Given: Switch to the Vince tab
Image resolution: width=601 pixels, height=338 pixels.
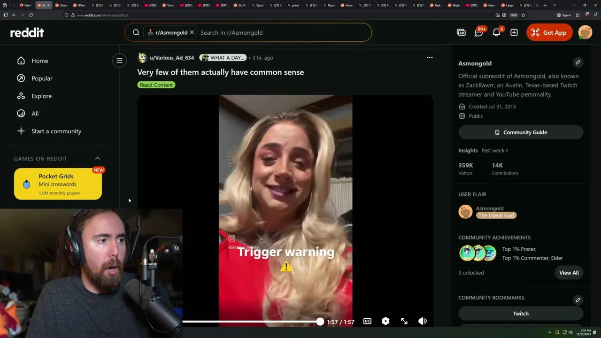Looking at the screenshot, I should (168, 5).
